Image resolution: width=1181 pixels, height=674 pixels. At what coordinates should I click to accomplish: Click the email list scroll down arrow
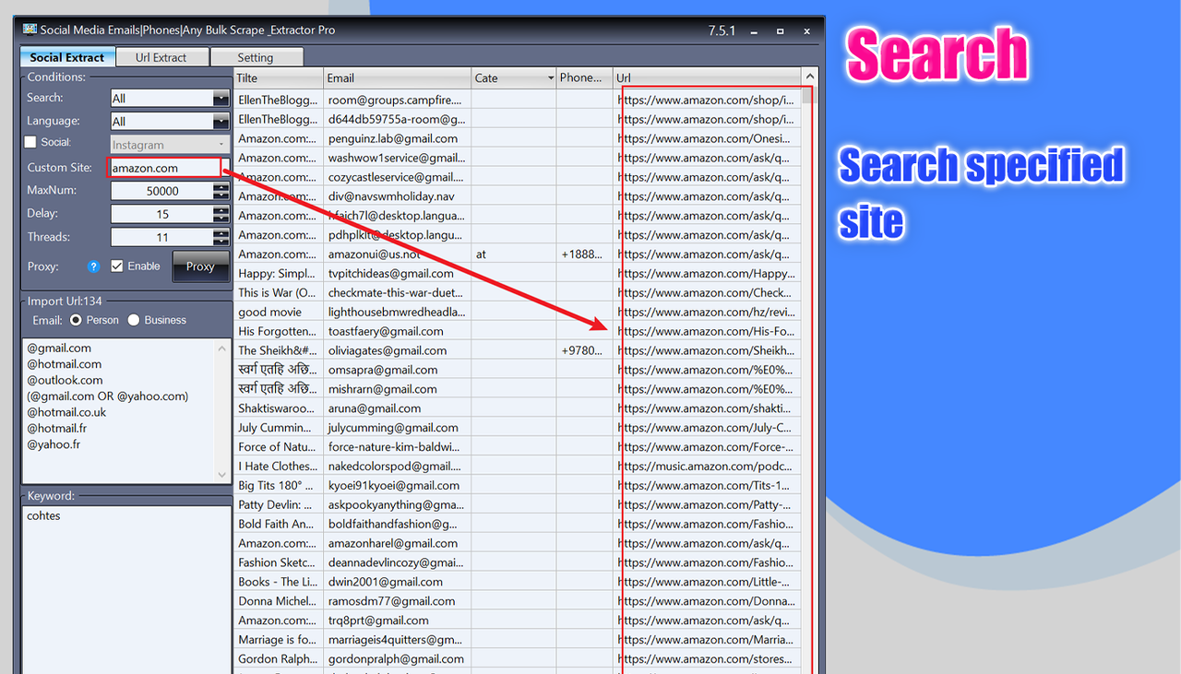click(221, 475)
